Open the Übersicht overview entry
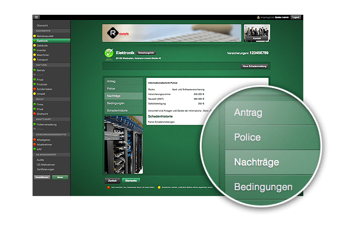The height and width of the screenshot is (225, 337). click(x=42, y=25)
